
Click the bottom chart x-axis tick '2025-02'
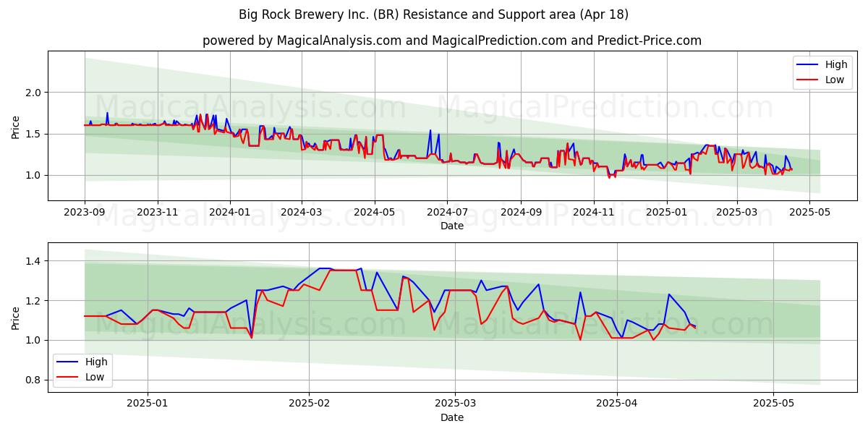coord(309,404)
